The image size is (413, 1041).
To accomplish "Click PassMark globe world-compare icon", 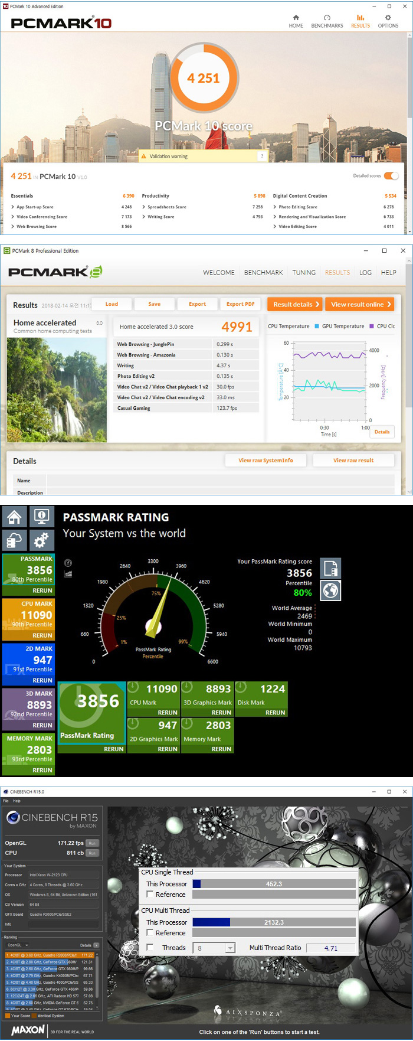I will click(x=331, y=590).
